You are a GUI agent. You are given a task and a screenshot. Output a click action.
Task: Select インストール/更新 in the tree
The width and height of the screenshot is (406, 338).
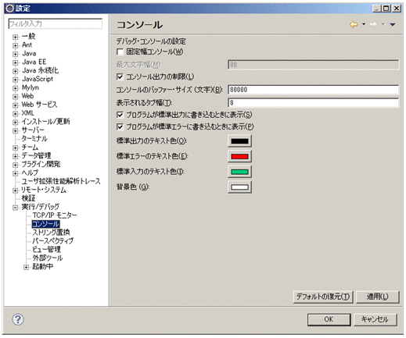click(x=45, y=122)
